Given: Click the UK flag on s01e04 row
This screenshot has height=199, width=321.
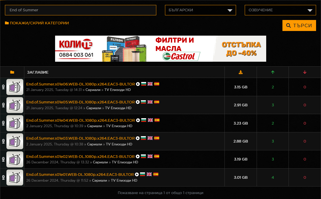Looking at the screenshot, I should (150, 120).
